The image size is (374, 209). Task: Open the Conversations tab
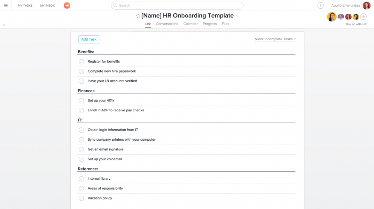click(167, 24)
